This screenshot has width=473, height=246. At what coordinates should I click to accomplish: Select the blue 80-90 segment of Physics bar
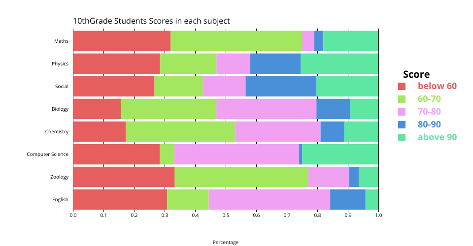(275, 63)
